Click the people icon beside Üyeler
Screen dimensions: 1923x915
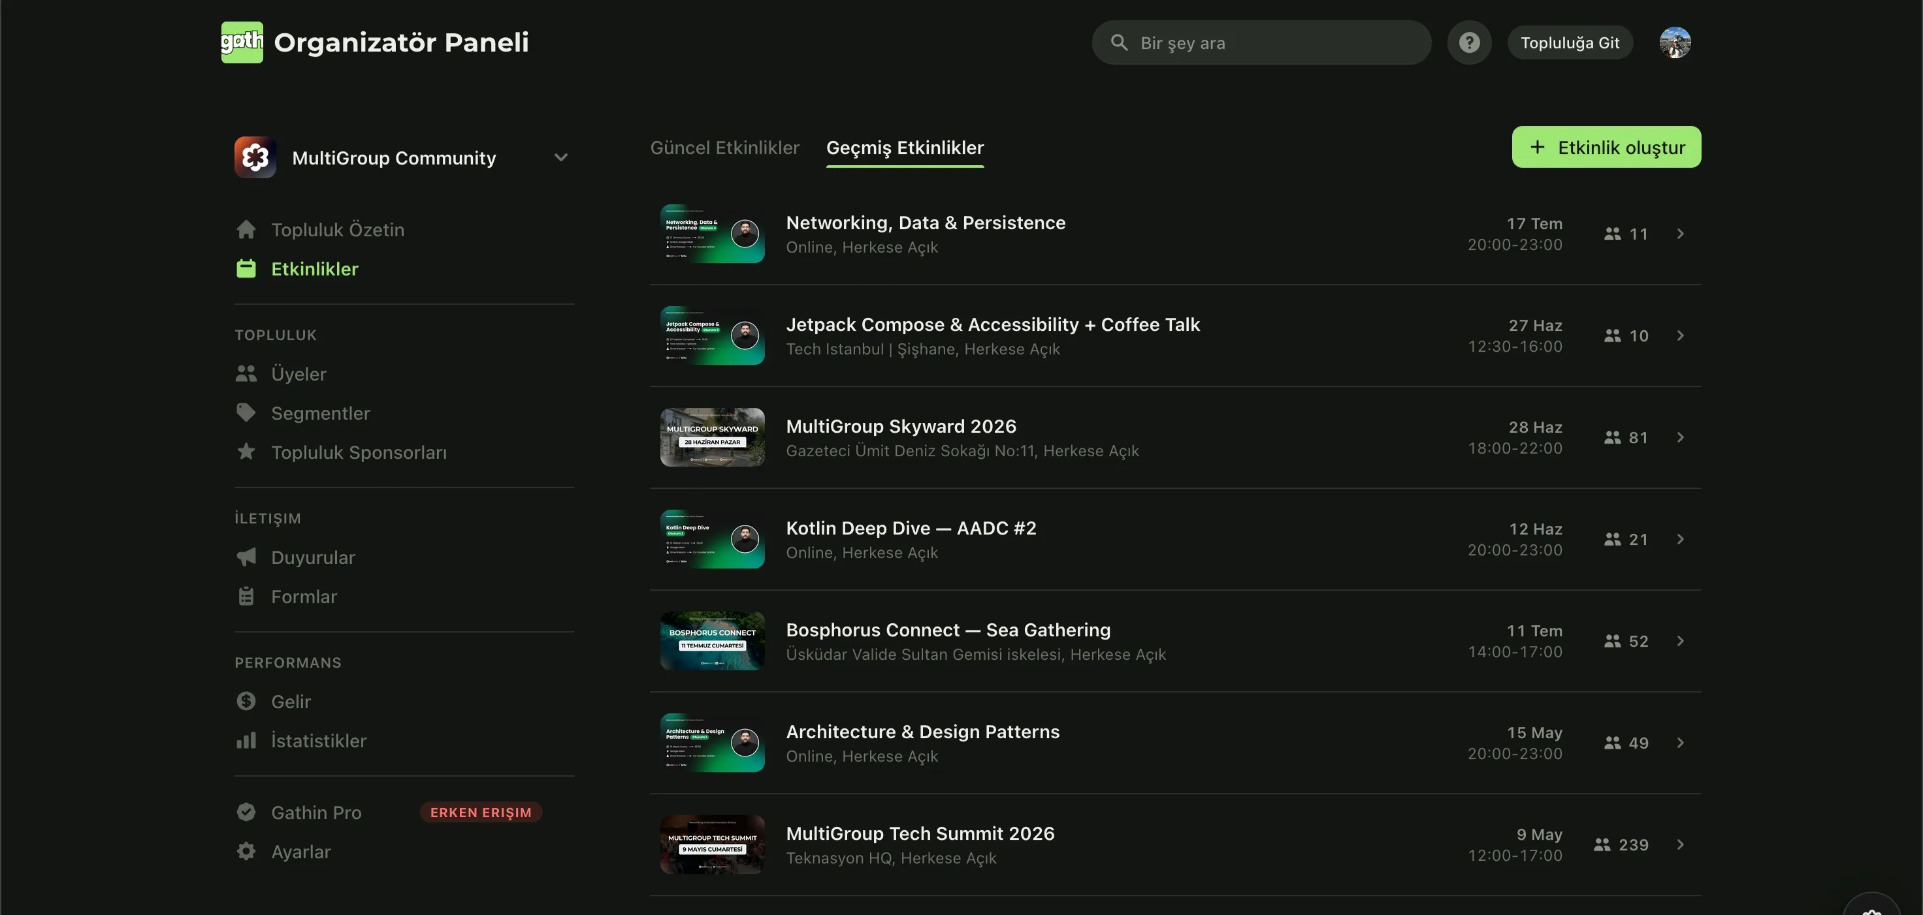pos(246,373)
